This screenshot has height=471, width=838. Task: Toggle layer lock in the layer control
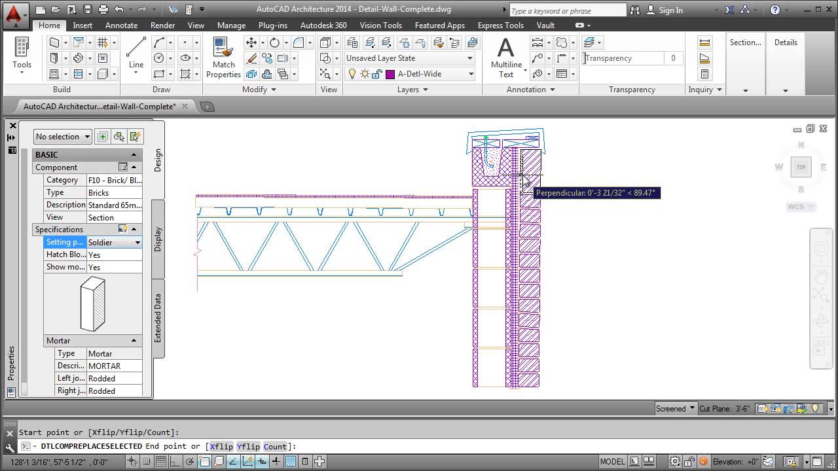click(x=374, y=74)
